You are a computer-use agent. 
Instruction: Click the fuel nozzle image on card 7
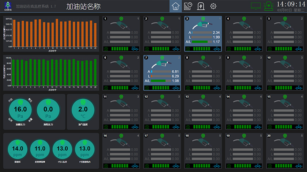pos(162,63)
